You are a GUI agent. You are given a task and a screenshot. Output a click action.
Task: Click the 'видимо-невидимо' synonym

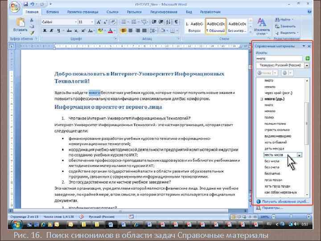click(x=278, y=136)
